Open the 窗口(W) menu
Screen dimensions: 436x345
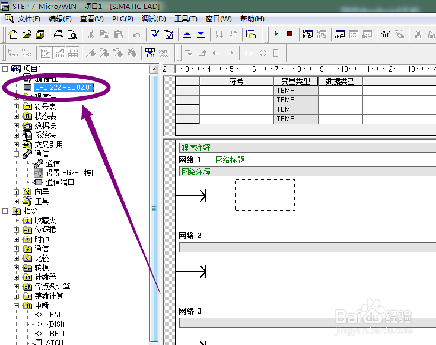218,19
